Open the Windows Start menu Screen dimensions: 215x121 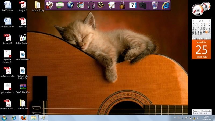click(x=4, y=118)
